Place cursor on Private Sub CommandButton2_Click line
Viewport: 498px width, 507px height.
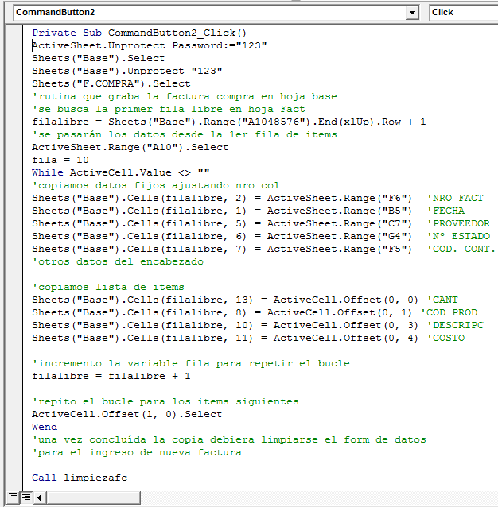pos(139,33)
